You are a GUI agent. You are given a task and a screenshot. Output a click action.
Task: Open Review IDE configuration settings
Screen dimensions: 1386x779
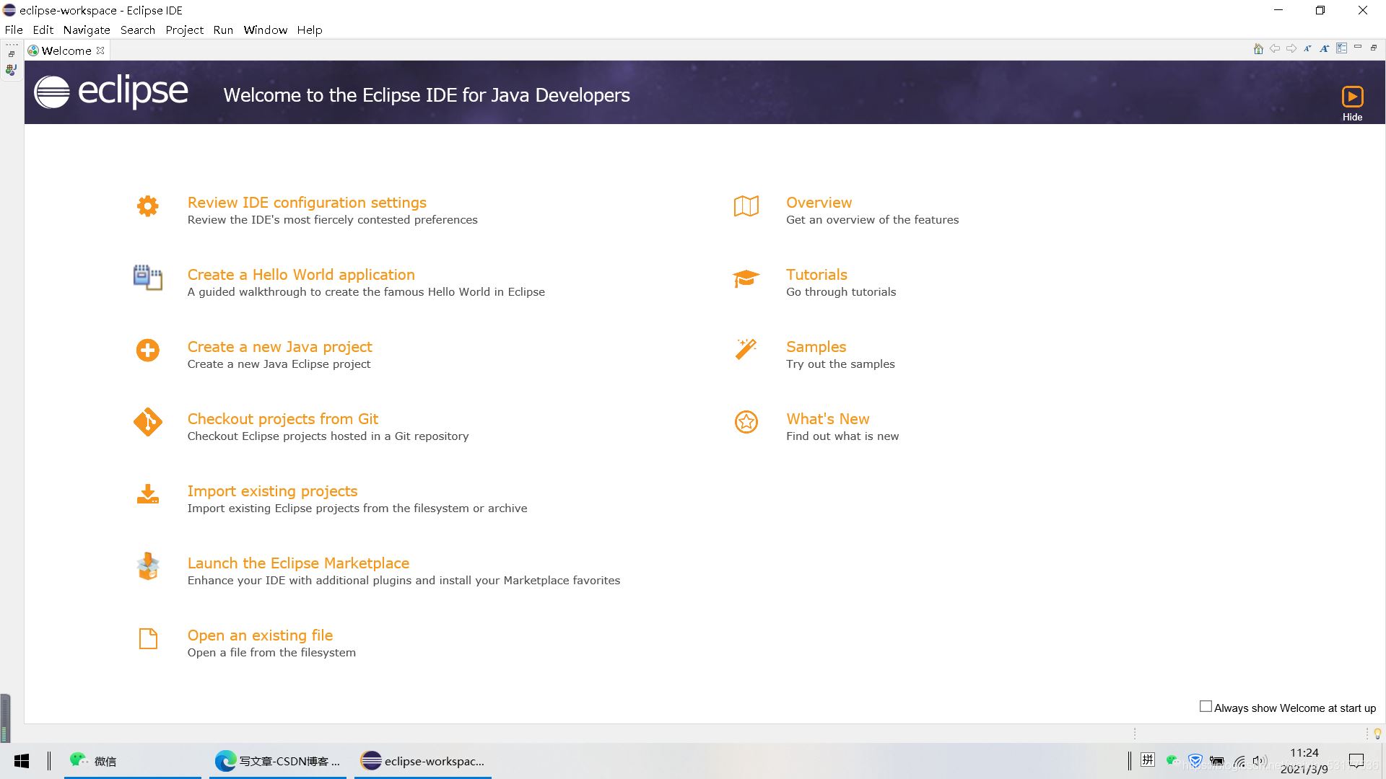click(307, 201)
